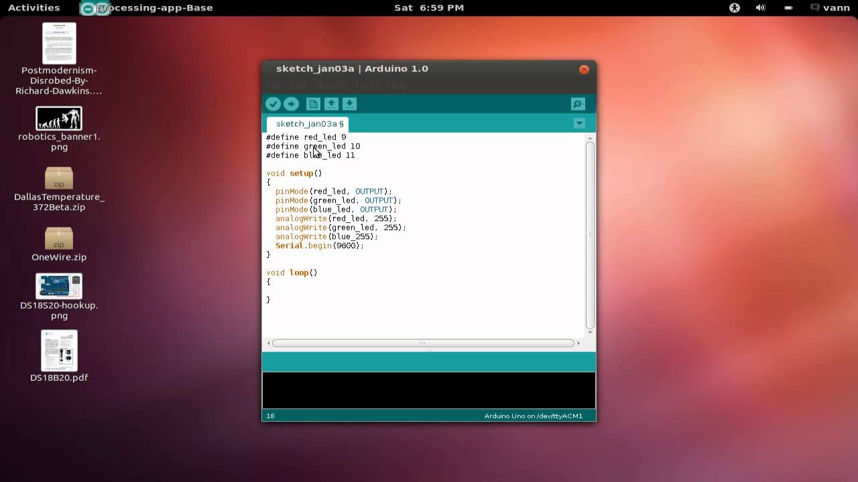
Task: Open the File menu in Arduino
Action: [273, 85]
